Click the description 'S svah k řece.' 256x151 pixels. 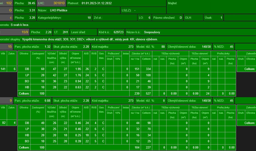[20, 25]
